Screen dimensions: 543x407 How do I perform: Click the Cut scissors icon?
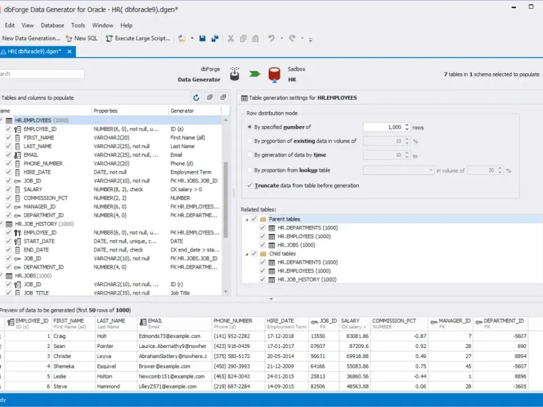click(x=231, y=39)
